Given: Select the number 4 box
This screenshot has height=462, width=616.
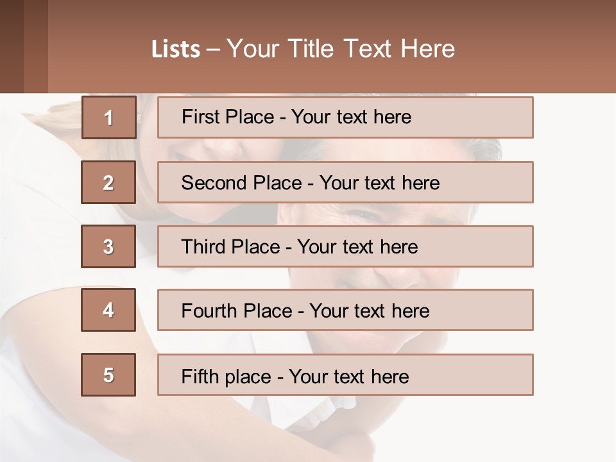Looking at the screenshot, I should pos(108,310).
